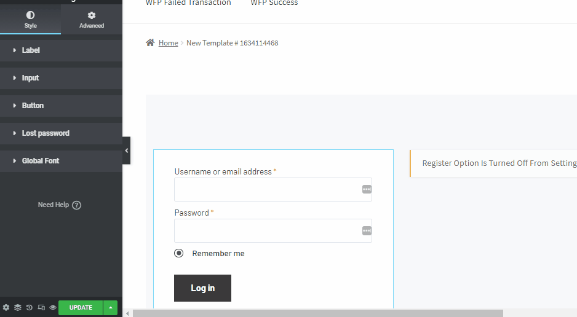
Task: Switch responsive mode devices icon
Action: (x=41, y=307)
